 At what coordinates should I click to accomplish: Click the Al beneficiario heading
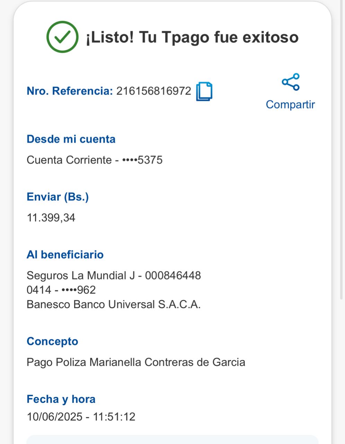pyautogui.click(x=65, y=255)
